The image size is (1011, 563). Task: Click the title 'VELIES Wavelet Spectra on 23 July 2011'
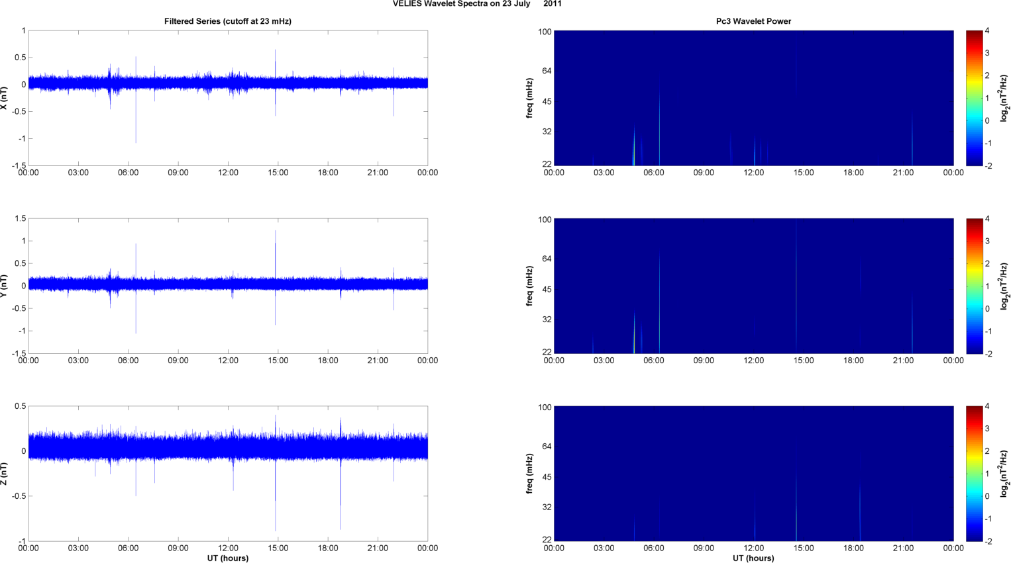477,4
